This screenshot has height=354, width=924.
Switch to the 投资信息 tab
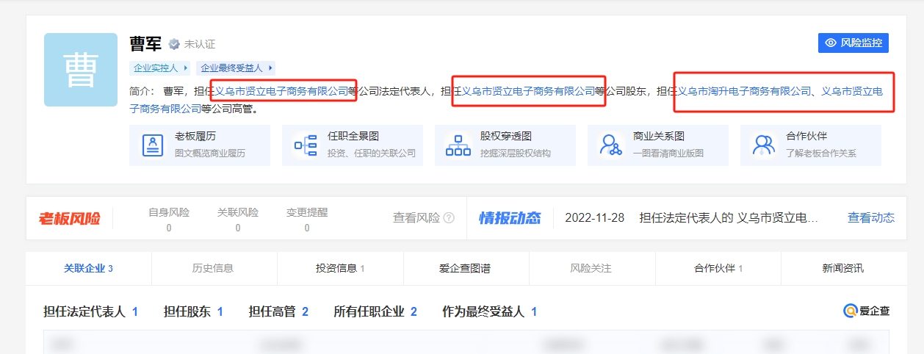pyautogui.click(x=340, y=268)
